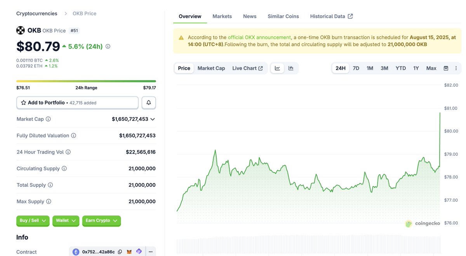The height and width of the screenshot is (256, 466).
Task: Click the #51 rank badge
Action: click(74, 30)
